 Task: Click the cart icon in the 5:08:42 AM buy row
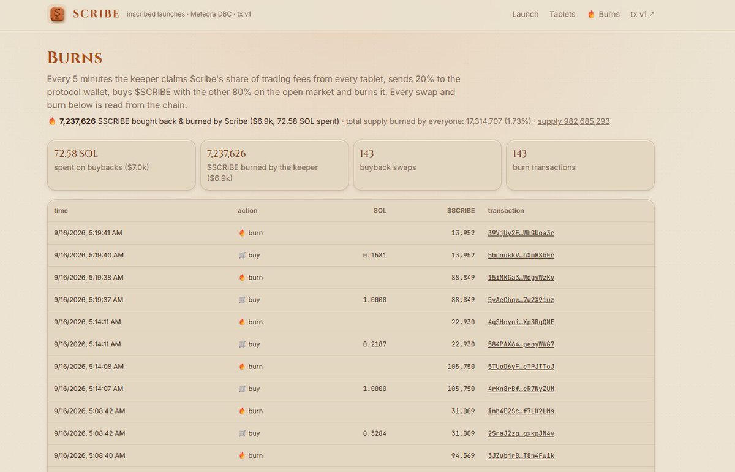tap(242, 433)
